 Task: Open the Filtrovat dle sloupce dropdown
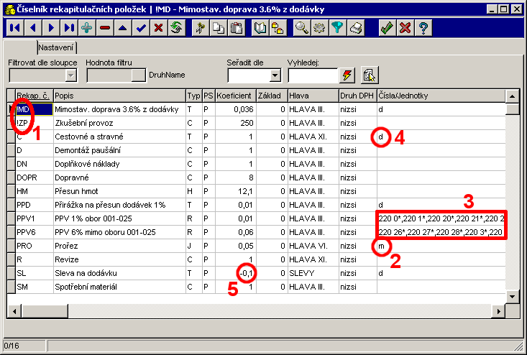[x=70, y=75]
